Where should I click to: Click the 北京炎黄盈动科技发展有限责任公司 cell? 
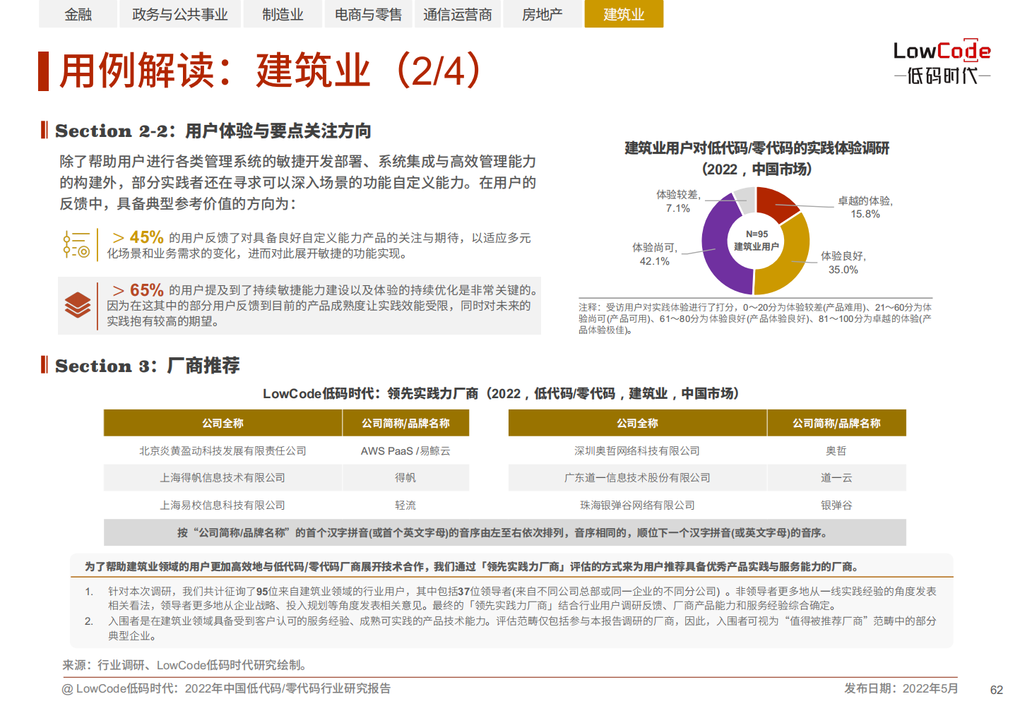[223, 450]
